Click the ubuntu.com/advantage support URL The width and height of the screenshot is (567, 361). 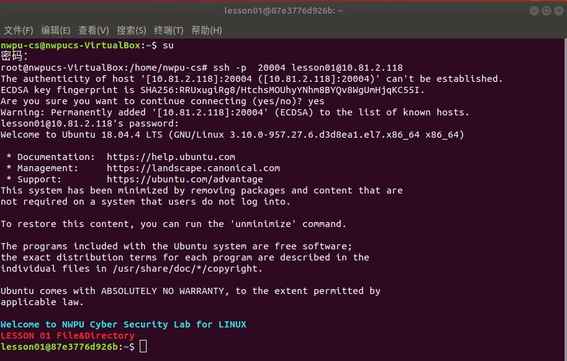coord(185,179)
